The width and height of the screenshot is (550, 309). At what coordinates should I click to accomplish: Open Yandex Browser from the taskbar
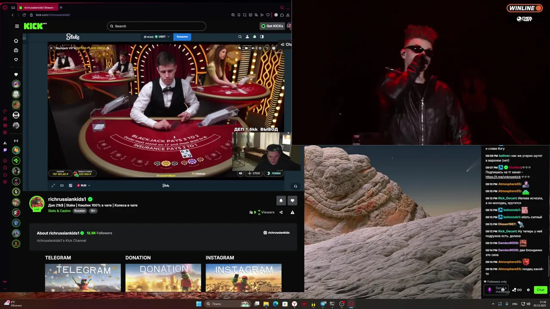point(294,304)
